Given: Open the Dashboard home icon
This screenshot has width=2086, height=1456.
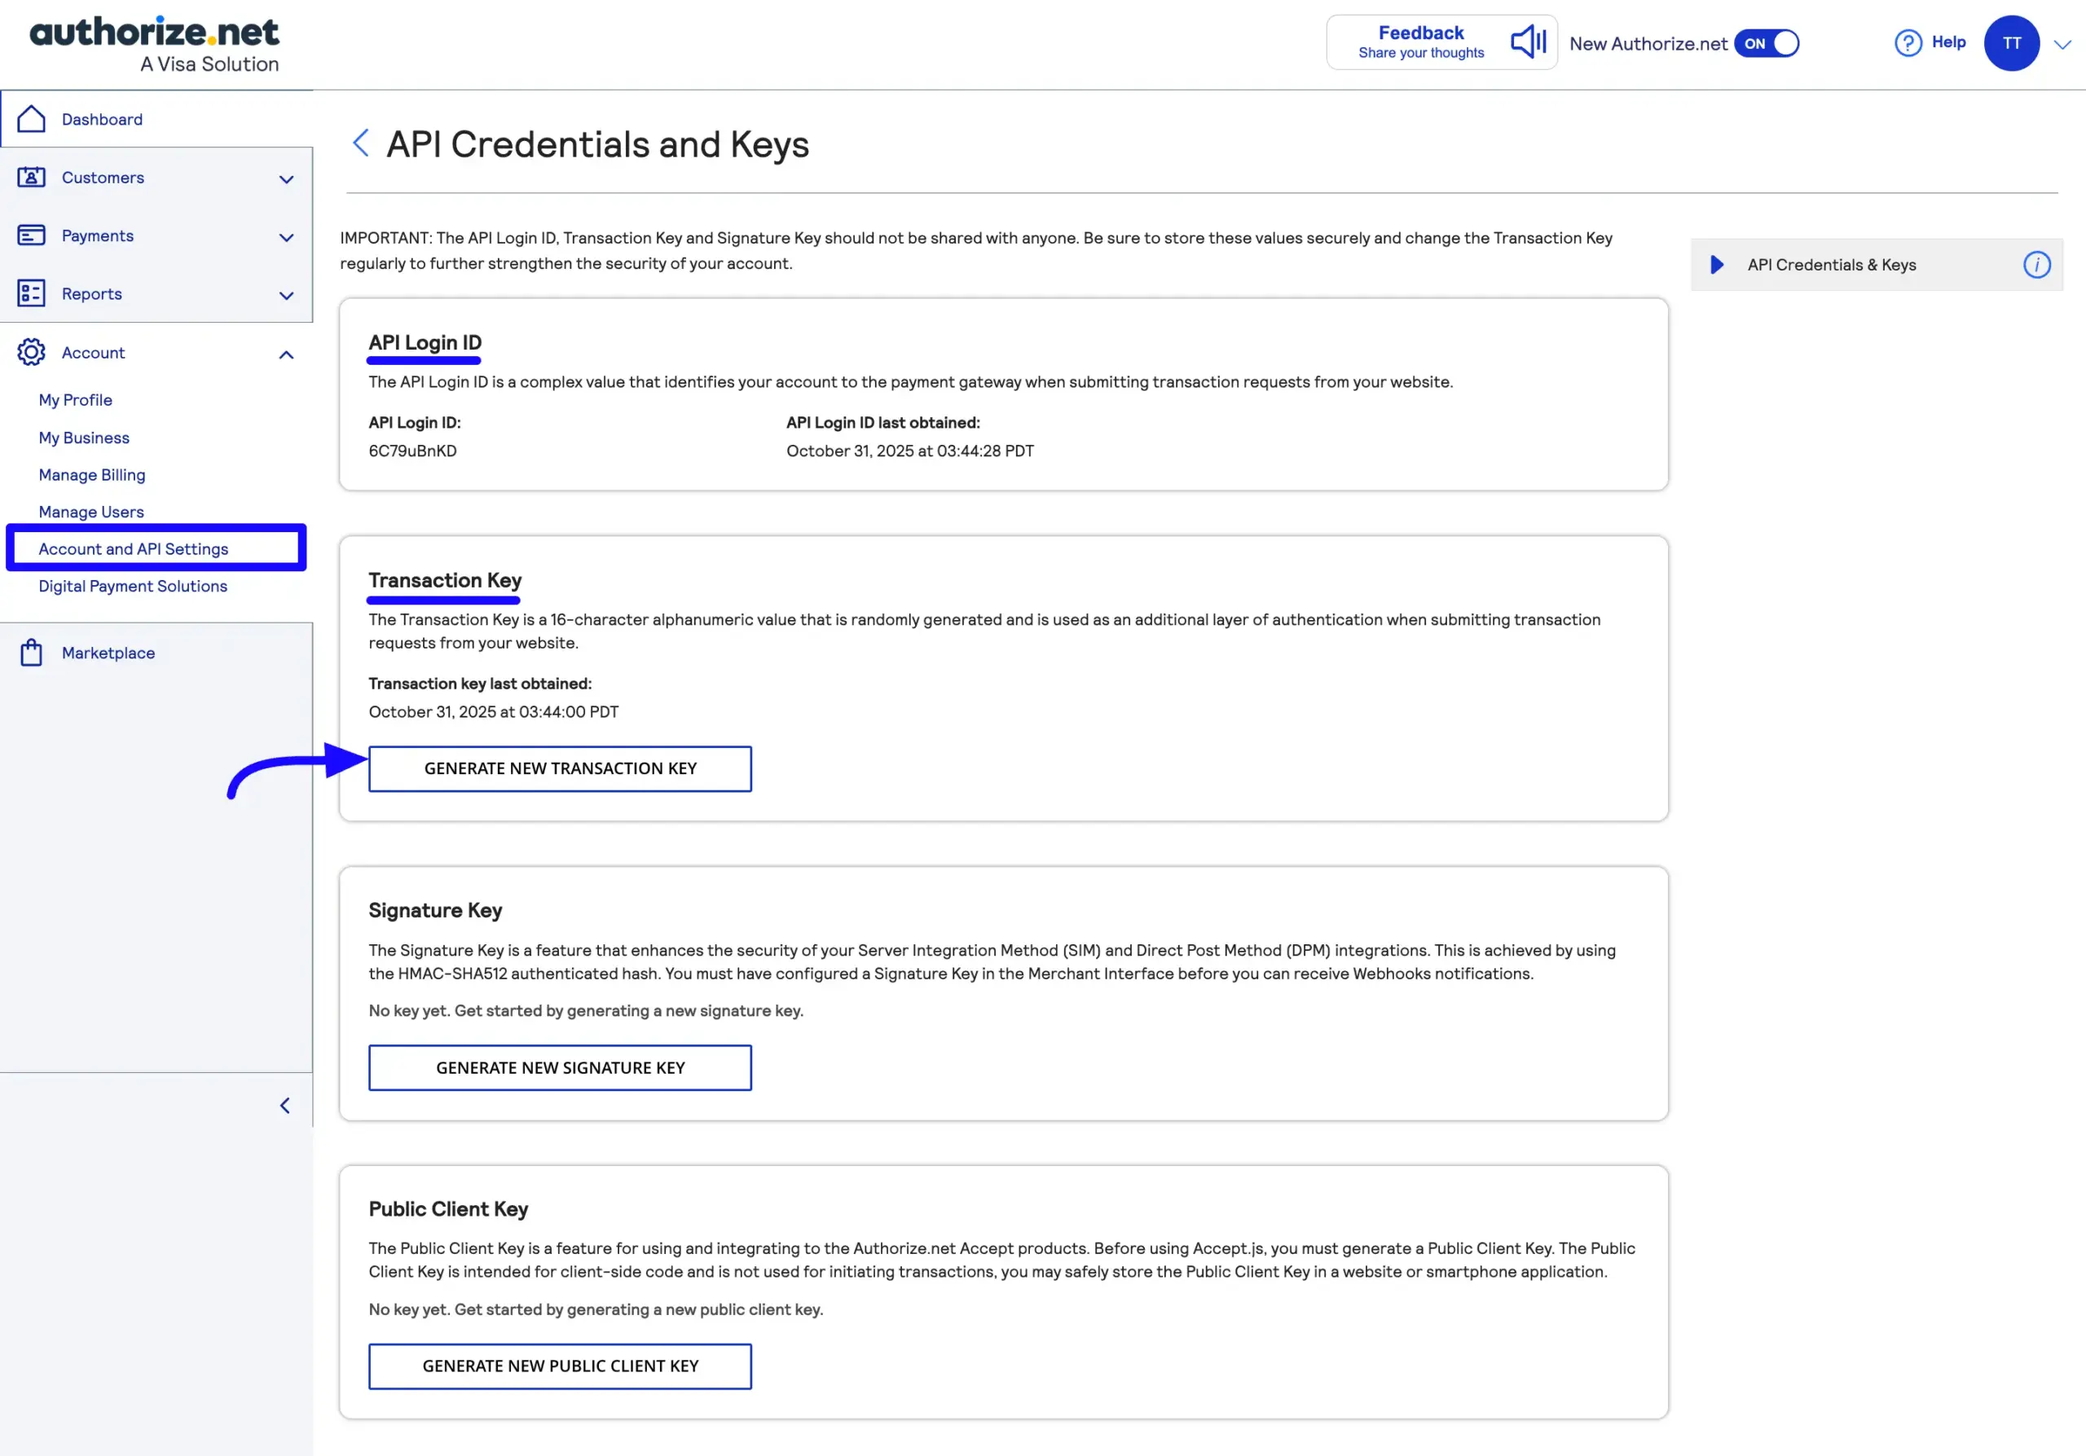Looking at the screenshot, I should (33, 118).
